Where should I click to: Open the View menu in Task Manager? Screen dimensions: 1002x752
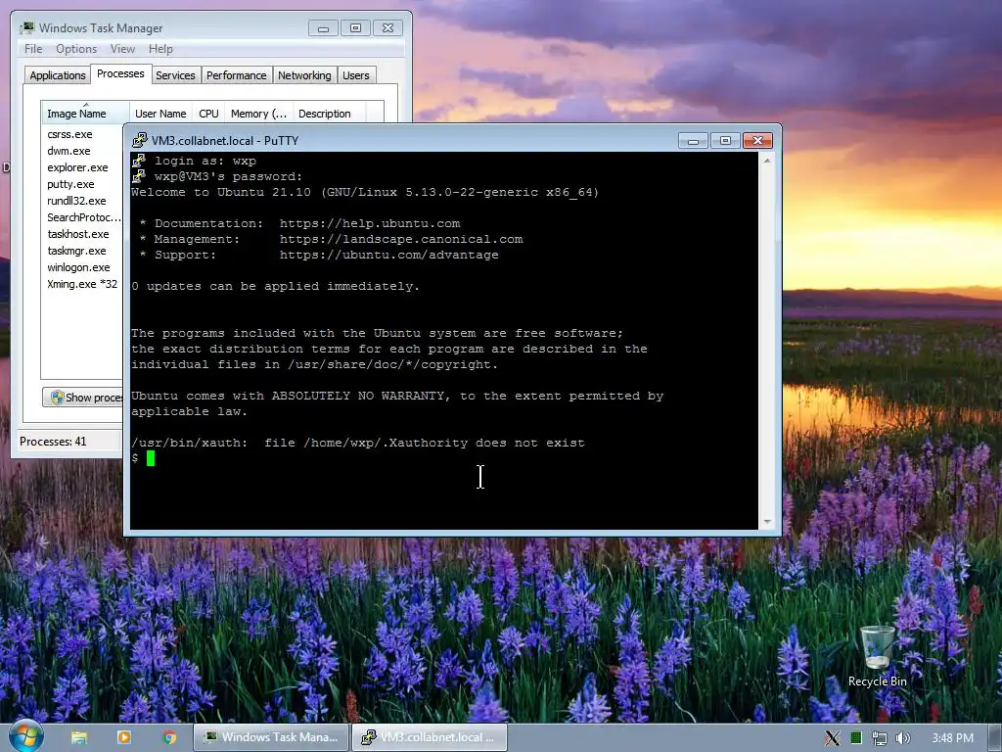tap(122, 49)
